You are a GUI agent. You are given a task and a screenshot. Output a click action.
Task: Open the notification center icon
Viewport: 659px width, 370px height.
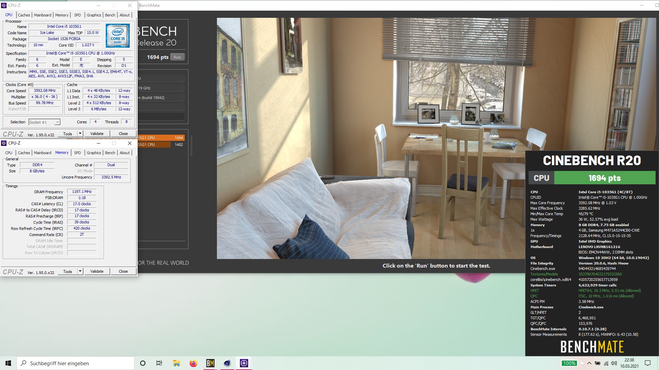(648, 363)
